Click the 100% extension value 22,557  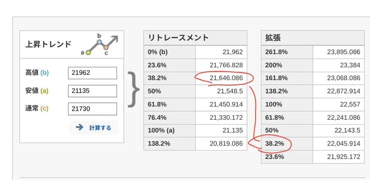350,104
